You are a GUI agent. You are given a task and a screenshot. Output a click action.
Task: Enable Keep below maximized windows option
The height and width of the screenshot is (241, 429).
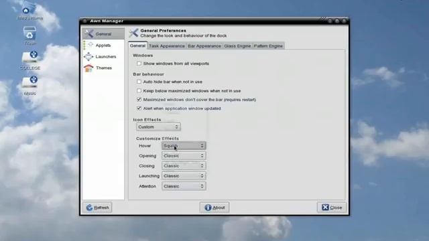(x=139, y=90)
